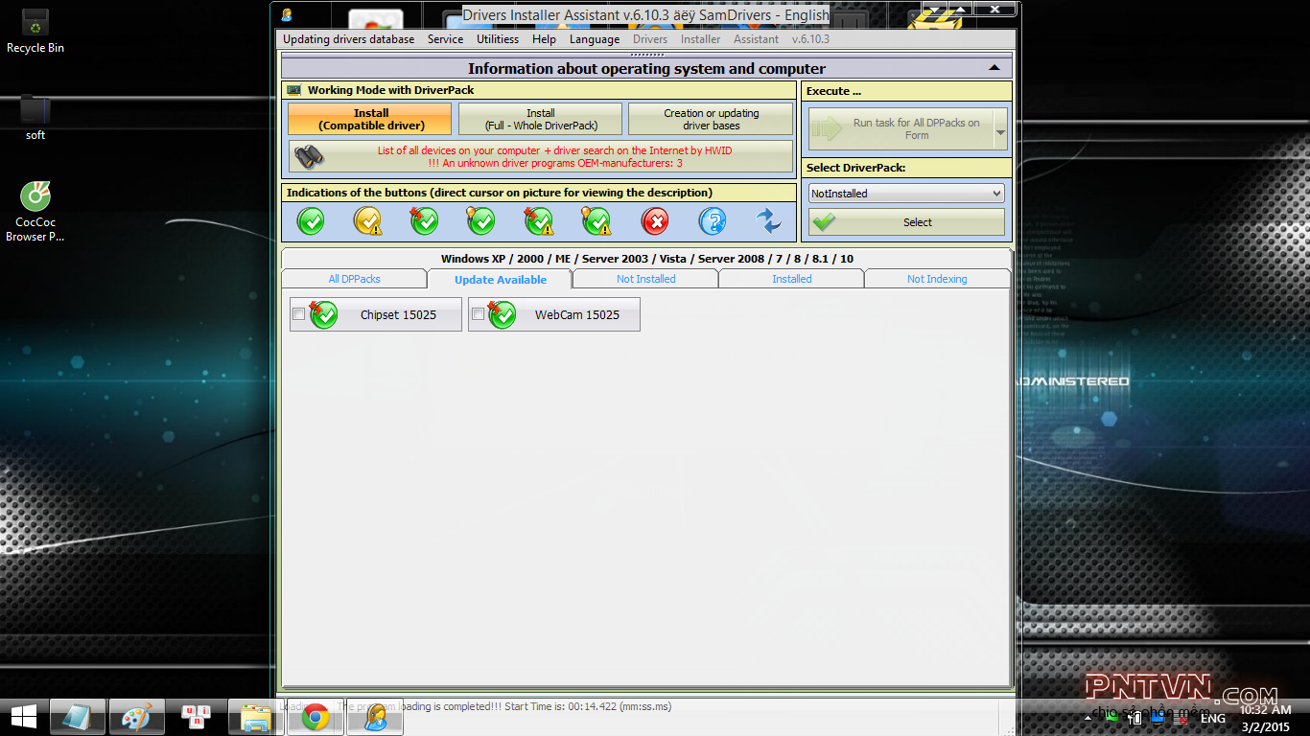
Task: Open the Utilitiess menu
Action: 498,39
